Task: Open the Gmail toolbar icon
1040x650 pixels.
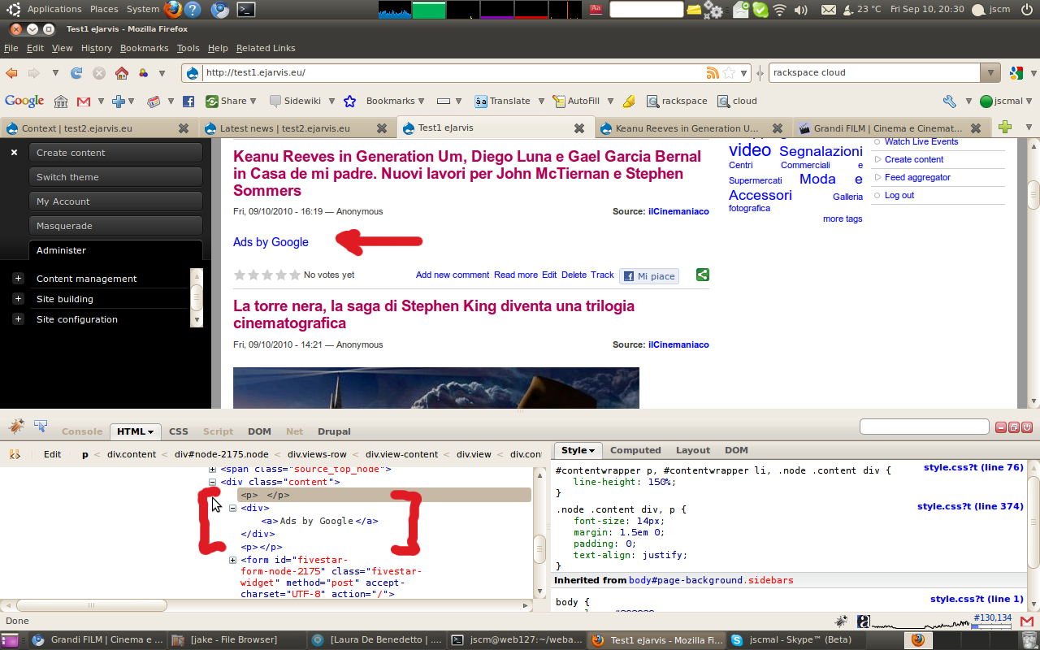Action: tap(83, 102)
